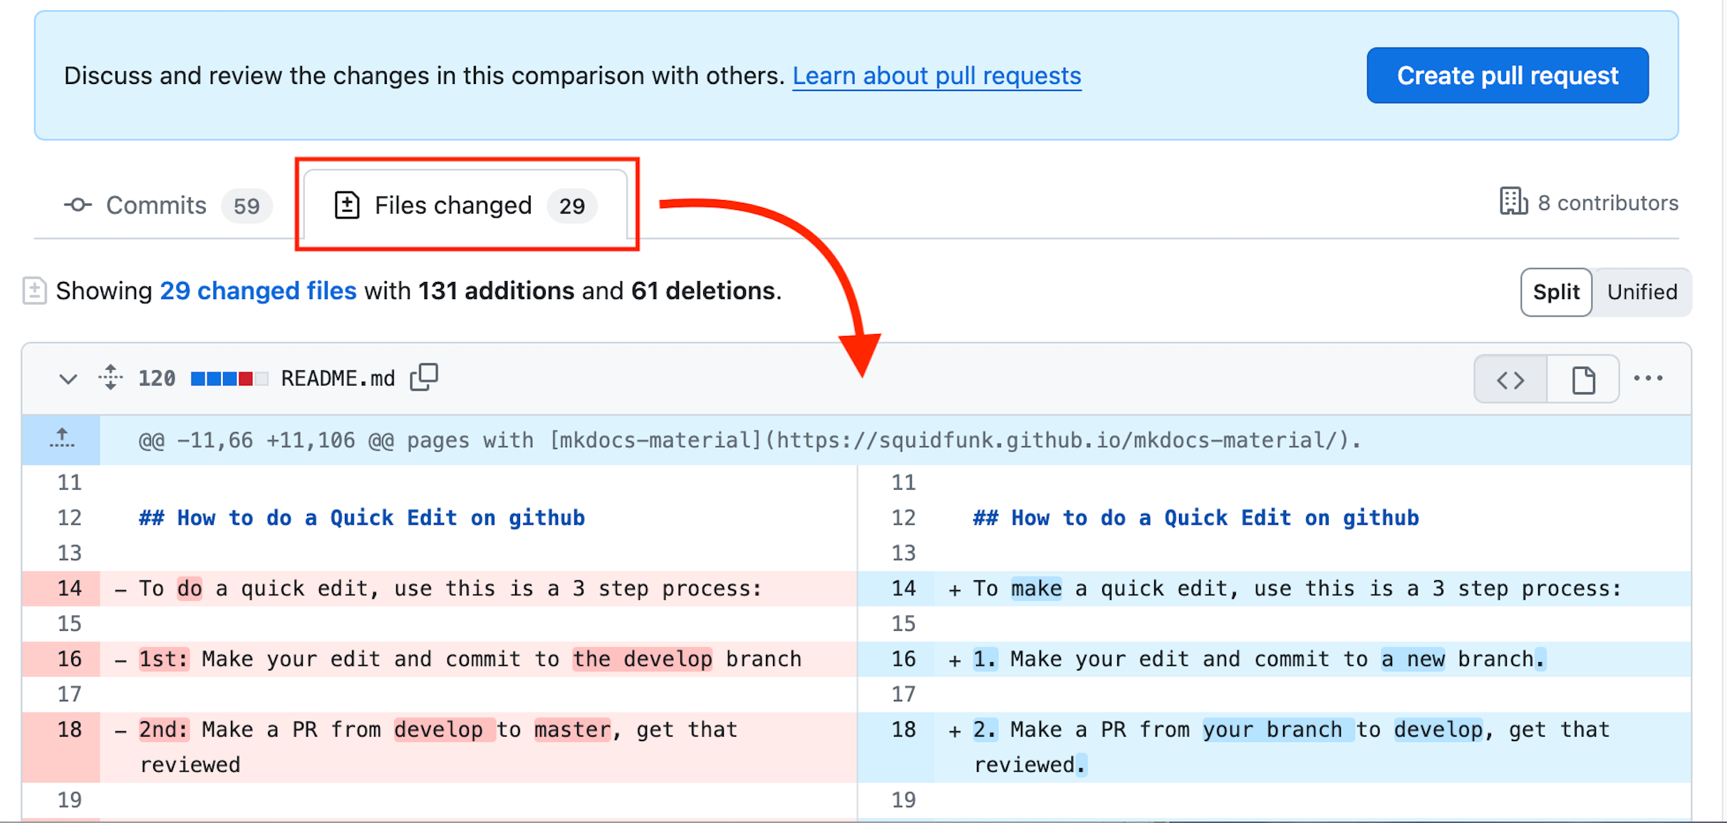Select left-side line number 14
This screenshot has width=1727, height=823.
point(61,589)
